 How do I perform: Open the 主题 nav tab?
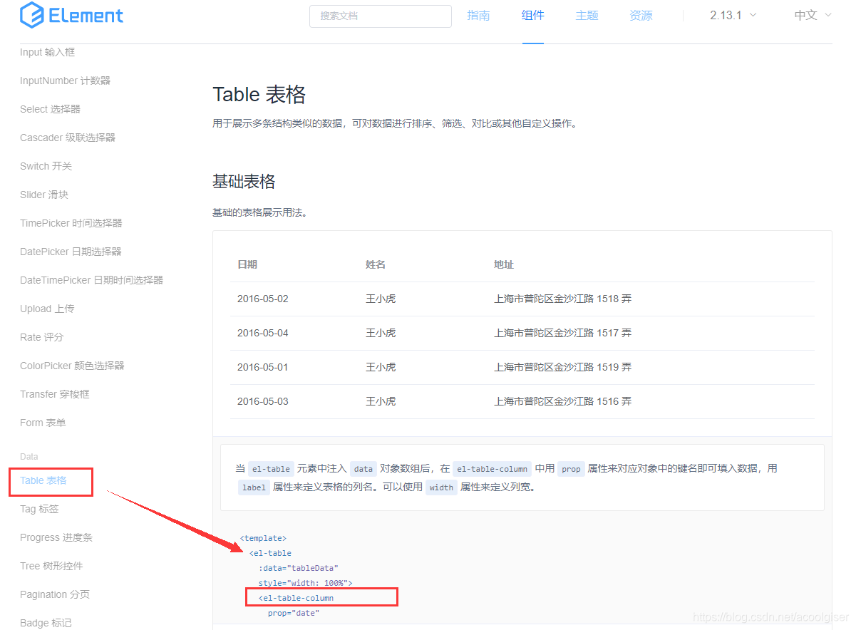point(587,16)
